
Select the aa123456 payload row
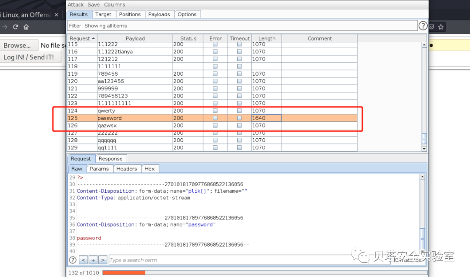coord(212,81)
